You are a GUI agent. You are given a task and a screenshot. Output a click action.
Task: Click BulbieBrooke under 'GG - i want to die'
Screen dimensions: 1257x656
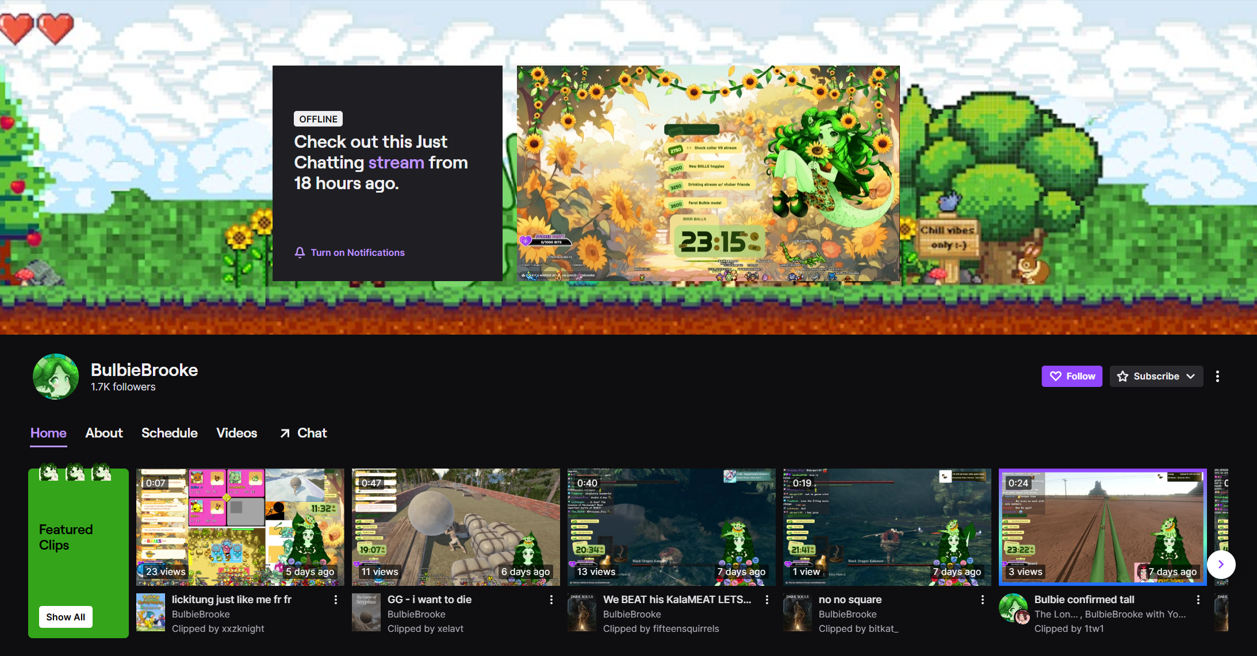click(x=416, y=614)
